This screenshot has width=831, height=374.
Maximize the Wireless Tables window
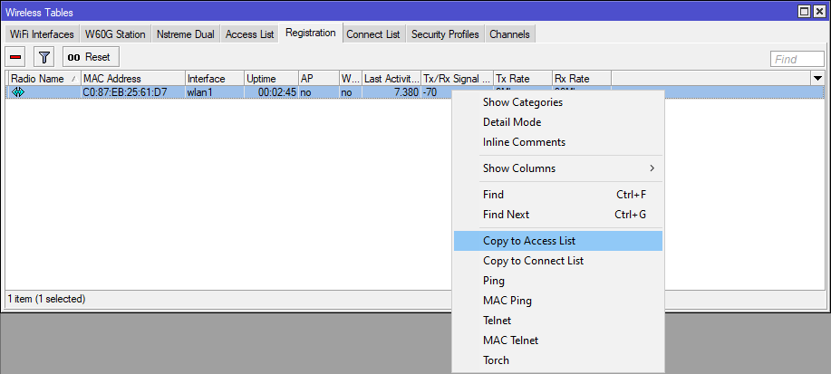pyautogui.click(x=805, y=12)
